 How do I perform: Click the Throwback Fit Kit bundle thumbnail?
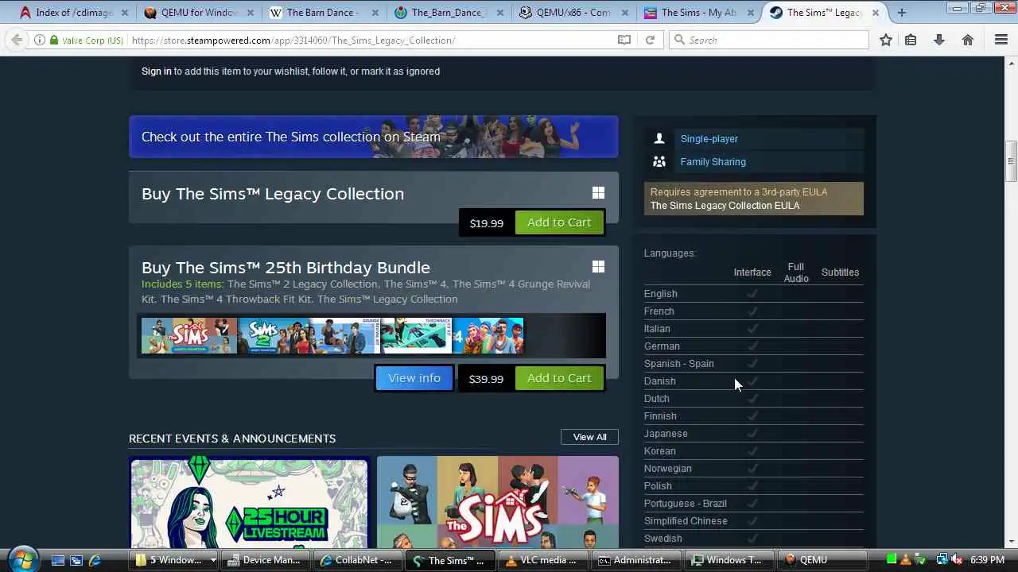[416, 336]
